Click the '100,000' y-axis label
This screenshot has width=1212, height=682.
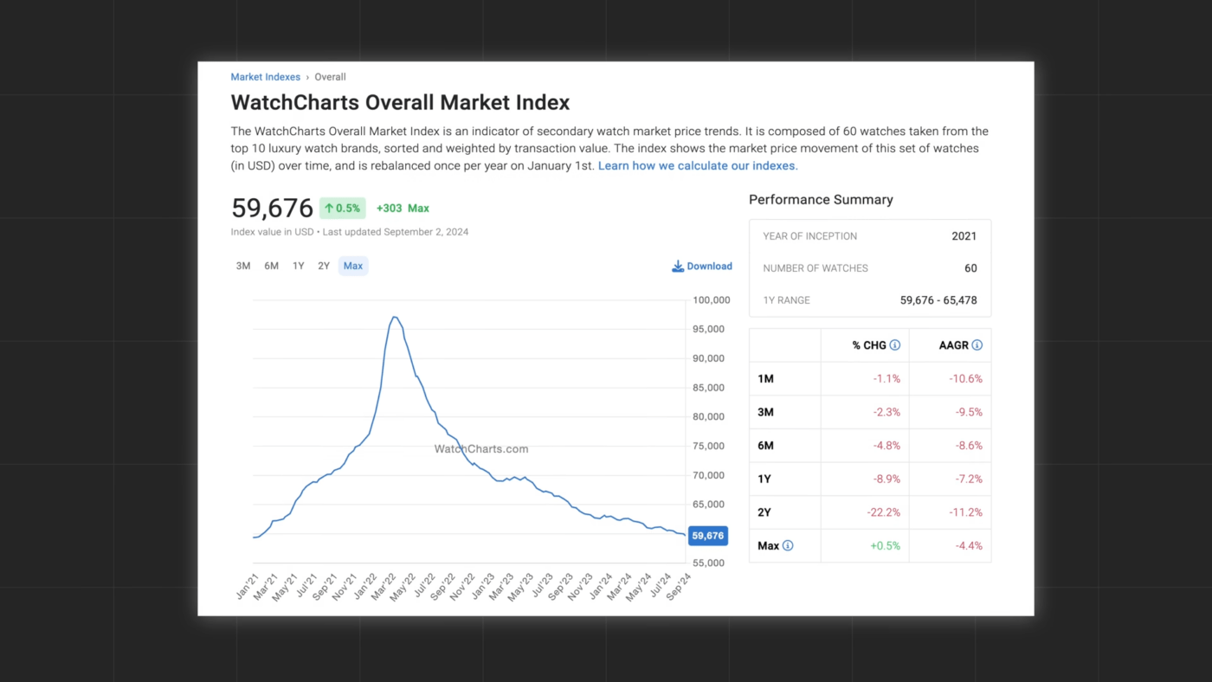(x=712, y=300)
